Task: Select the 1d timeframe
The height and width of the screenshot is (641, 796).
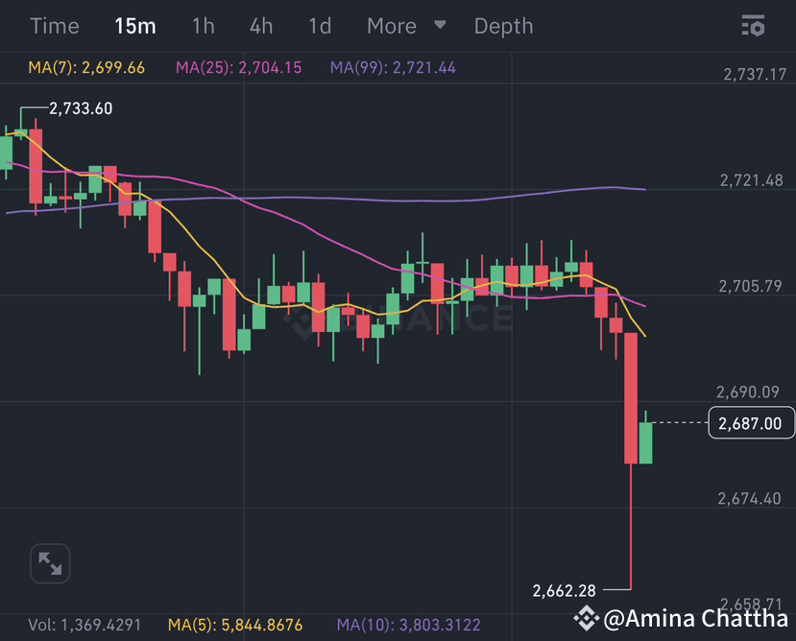Action: click(x=320, y=26)
